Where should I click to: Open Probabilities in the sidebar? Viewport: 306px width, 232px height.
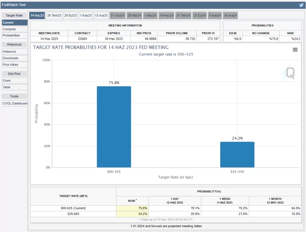[x=11, y=35]
